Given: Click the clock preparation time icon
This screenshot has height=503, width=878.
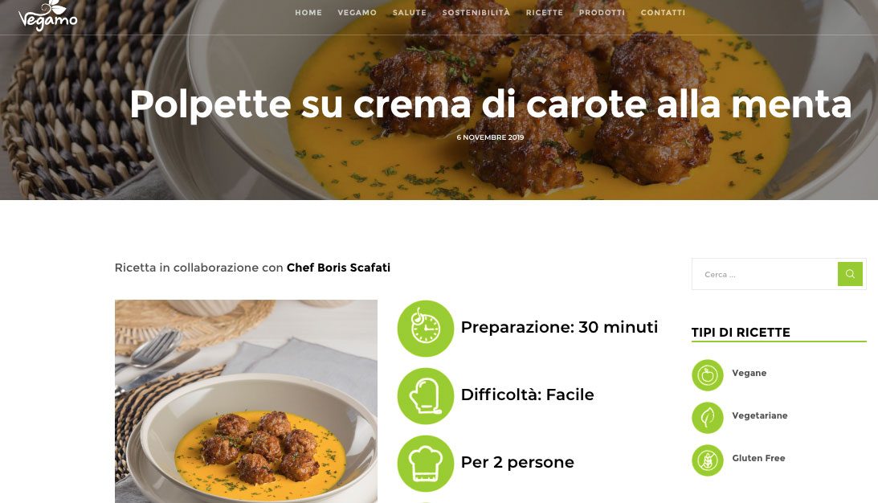Looking at the screenshot, I should pos(426,329).
